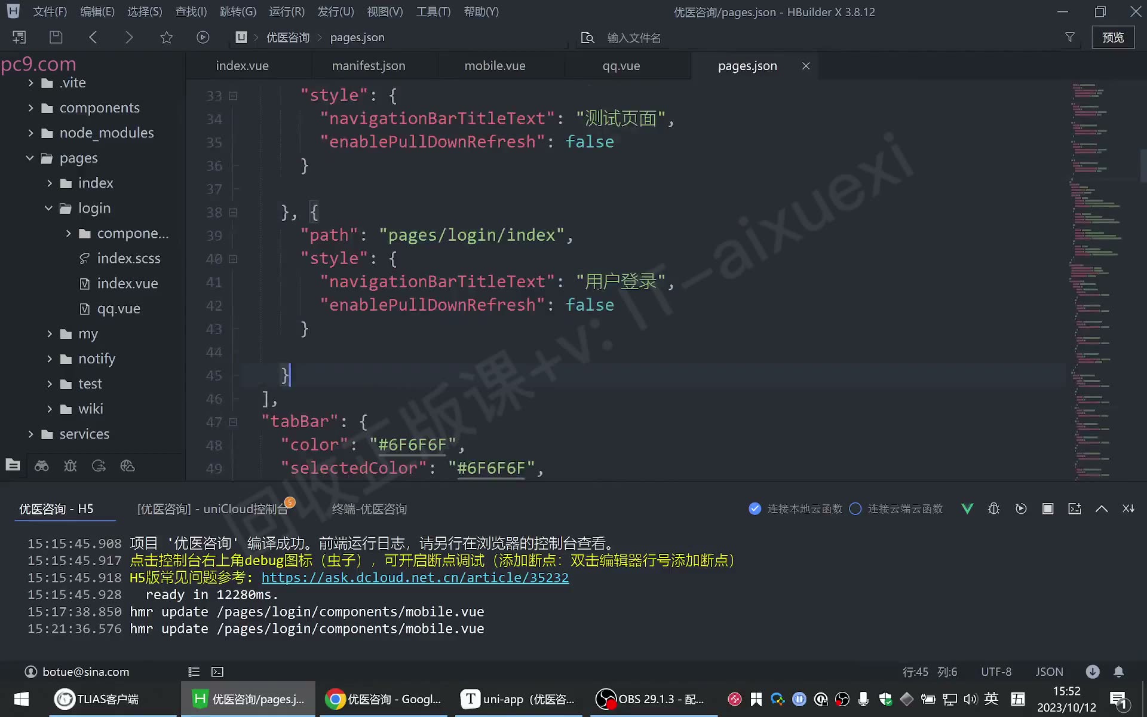Expand the services folder
The height and width of the screenshot is (717, 1147).
click(30, 434)
